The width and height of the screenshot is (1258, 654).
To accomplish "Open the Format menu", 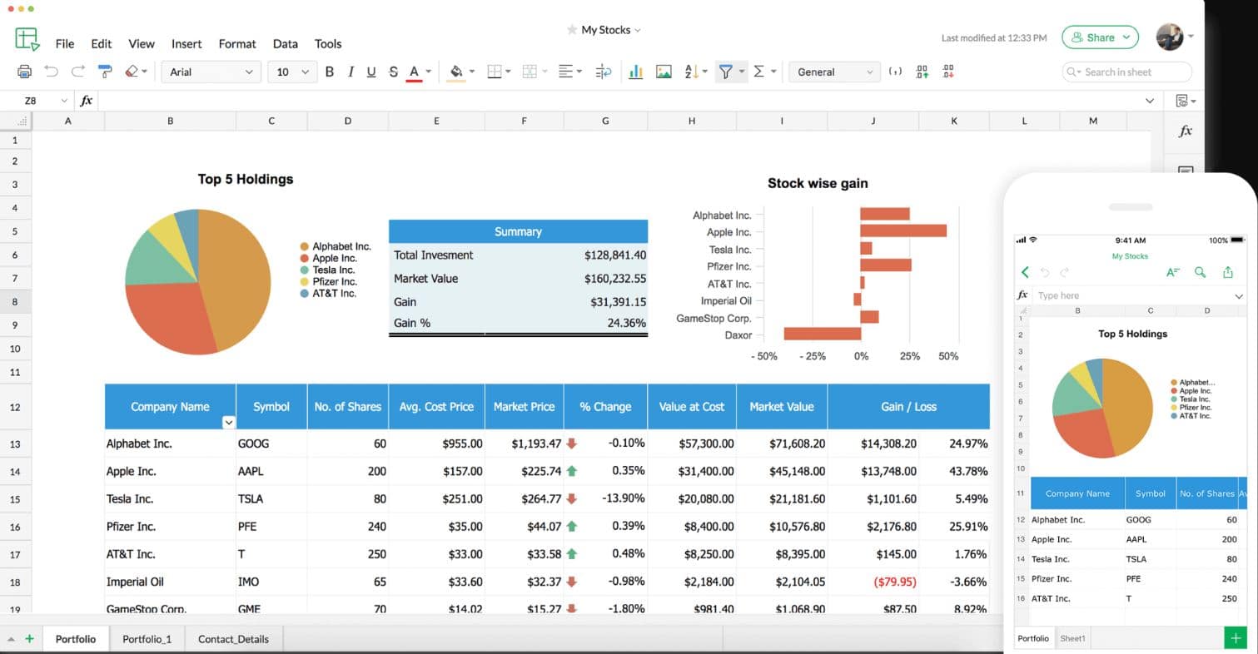I will pos(237,43).
